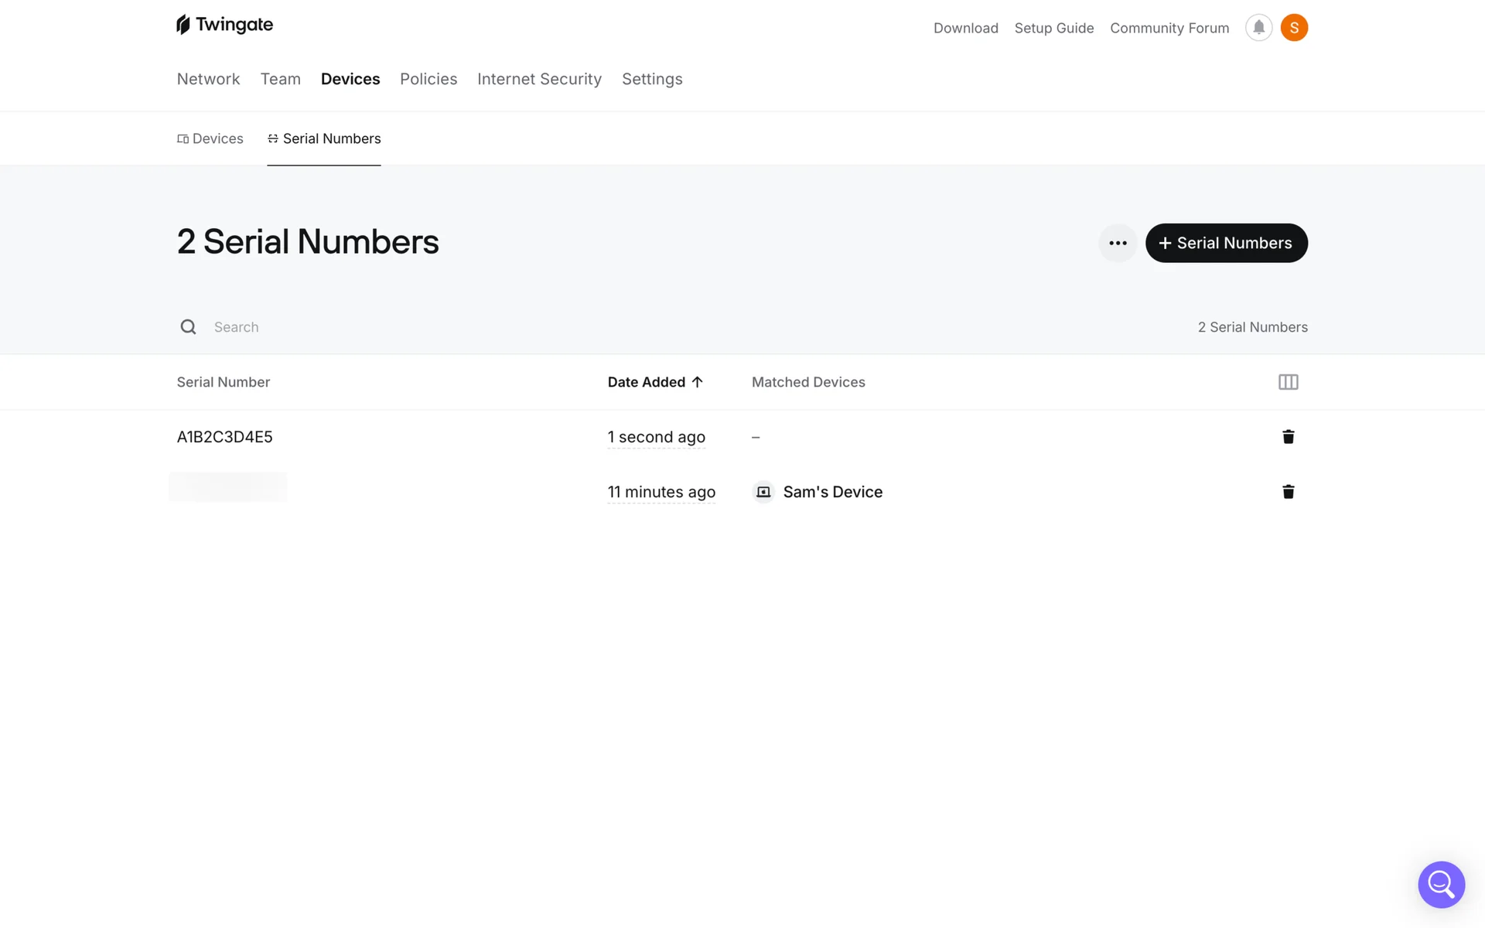Screen dimensions: 1485x928
Task: Delete the serial number matched to Sam's Device
Action: click(x=1288, y=492)
